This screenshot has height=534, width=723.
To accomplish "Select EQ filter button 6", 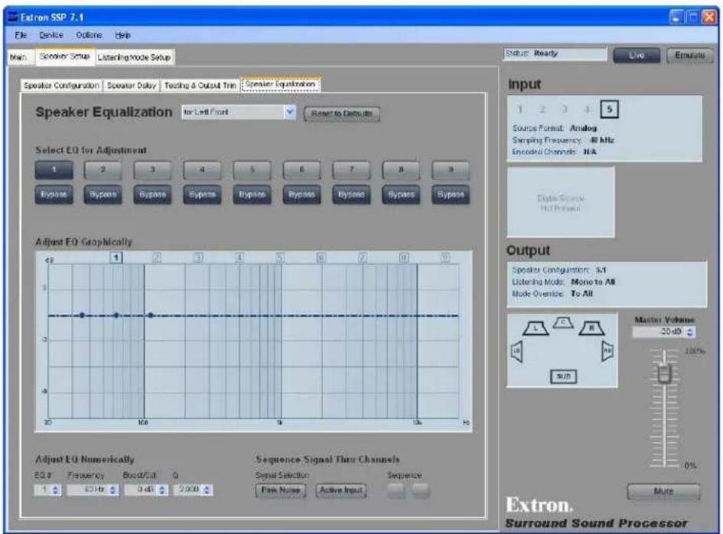I will (x=301, y=170).
